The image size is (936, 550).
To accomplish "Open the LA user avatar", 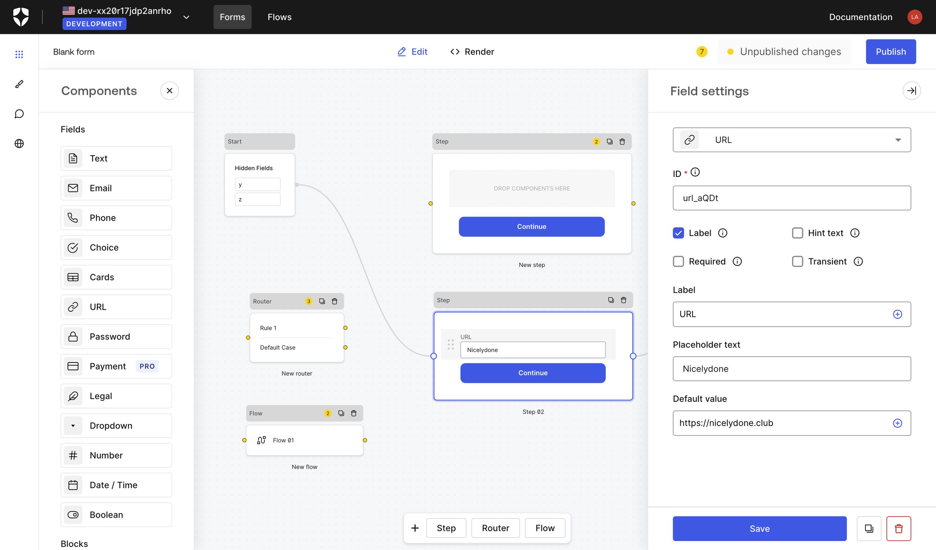I will point(915,17).
